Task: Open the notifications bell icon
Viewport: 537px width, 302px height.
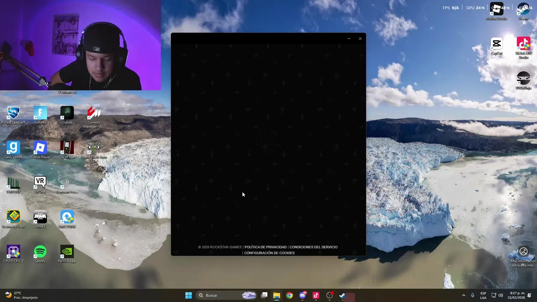Action: point(529,295)
